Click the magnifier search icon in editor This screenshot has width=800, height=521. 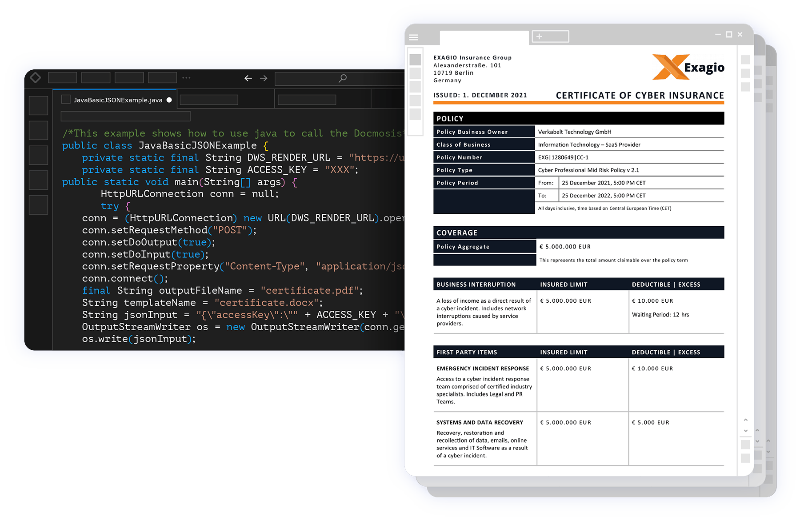click(x=343, y=78)
